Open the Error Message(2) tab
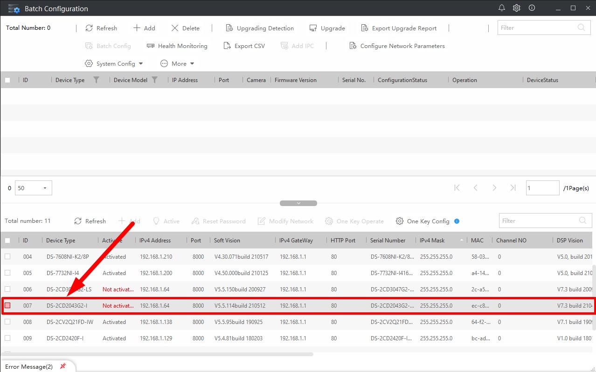 tap(29, 366)
